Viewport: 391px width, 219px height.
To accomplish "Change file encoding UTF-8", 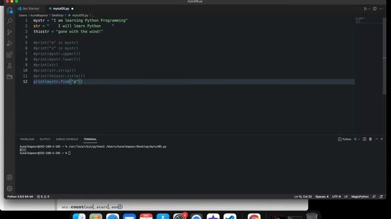I will pos(336,196).
